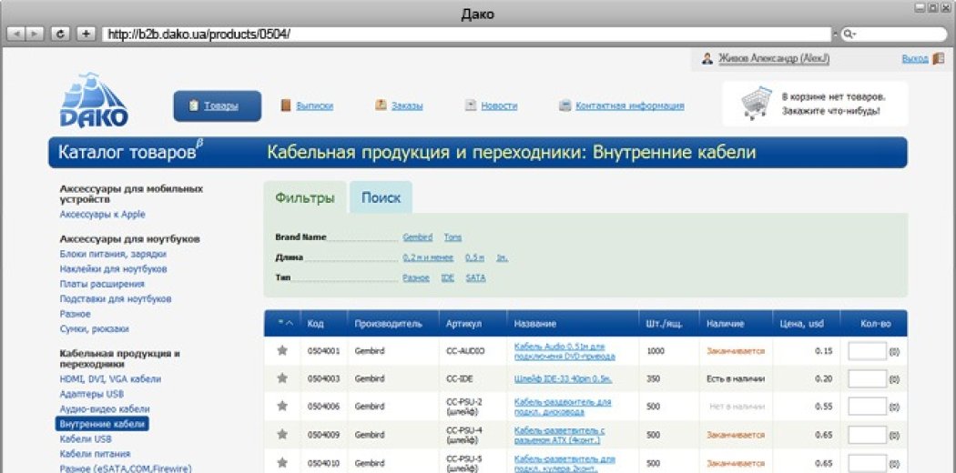Click quantity field for product 0504003

[x=867, y=378]
